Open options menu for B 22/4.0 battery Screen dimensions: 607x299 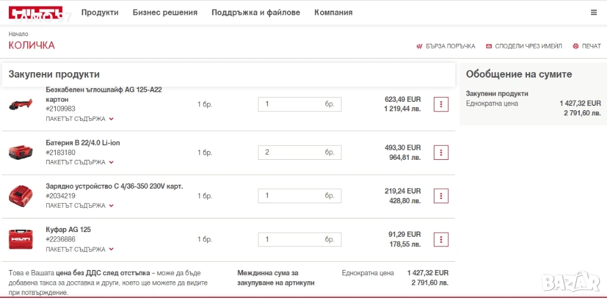[x=441, y=152]
